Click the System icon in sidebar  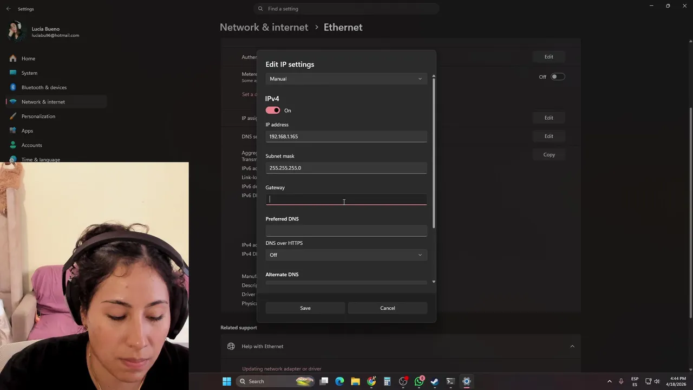point(13,73)
